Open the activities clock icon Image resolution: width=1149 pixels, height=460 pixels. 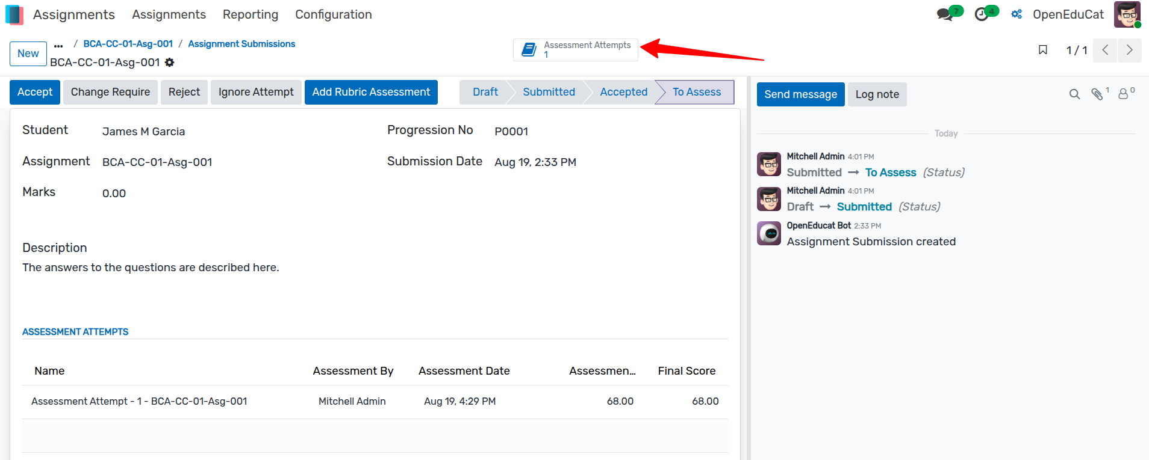pos(982,14)
